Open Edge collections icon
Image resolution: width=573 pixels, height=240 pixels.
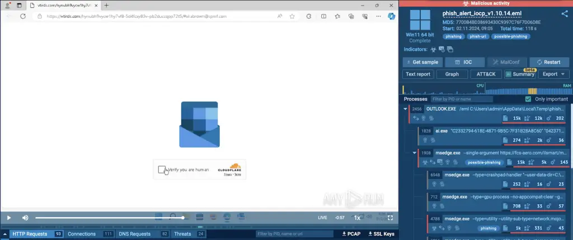[x=351, y=16]
